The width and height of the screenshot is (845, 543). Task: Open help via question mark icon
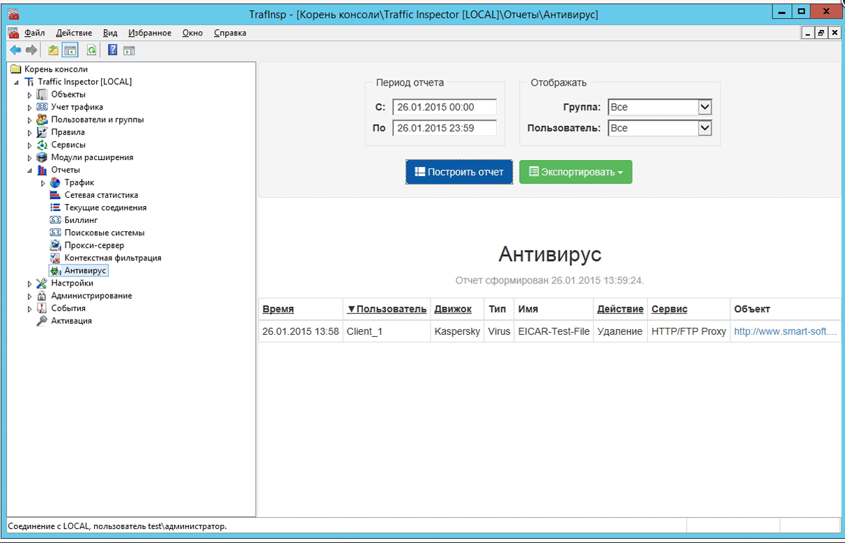pyautogui.click(x=112, y=50)
